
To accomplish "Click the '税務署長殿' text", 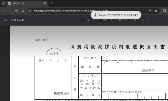I will (62, 93).
